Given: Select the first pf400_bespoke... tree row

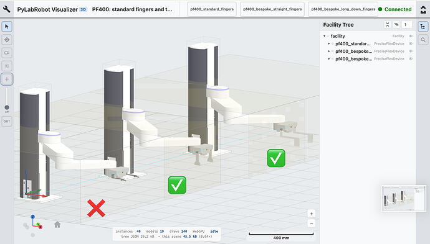Looking at the screenshot, I should click(368, 51).
